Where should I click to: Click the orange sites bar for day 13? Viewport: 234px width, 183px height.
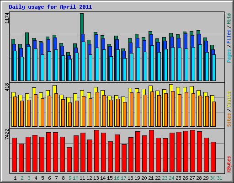[97, 109]
